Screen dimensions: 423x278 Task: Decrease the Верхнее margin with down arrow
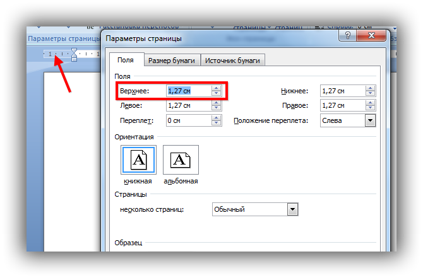pos(217,94)
